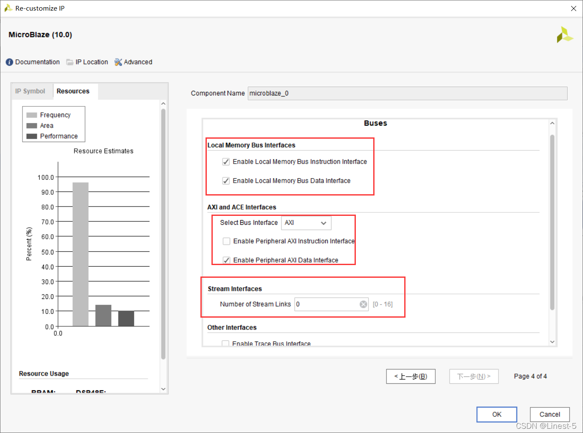This screenshot has width=583, height=433.
Task: Click the 'MicroBlaze (10.0)' title text
Action: pos(40,35)
